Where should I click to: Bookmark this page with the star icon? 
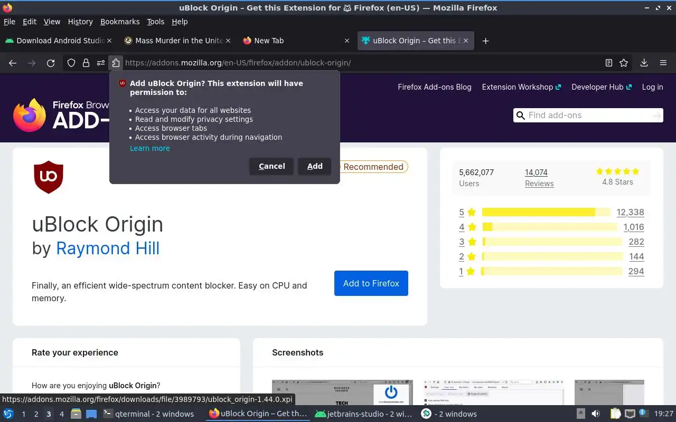624,63
